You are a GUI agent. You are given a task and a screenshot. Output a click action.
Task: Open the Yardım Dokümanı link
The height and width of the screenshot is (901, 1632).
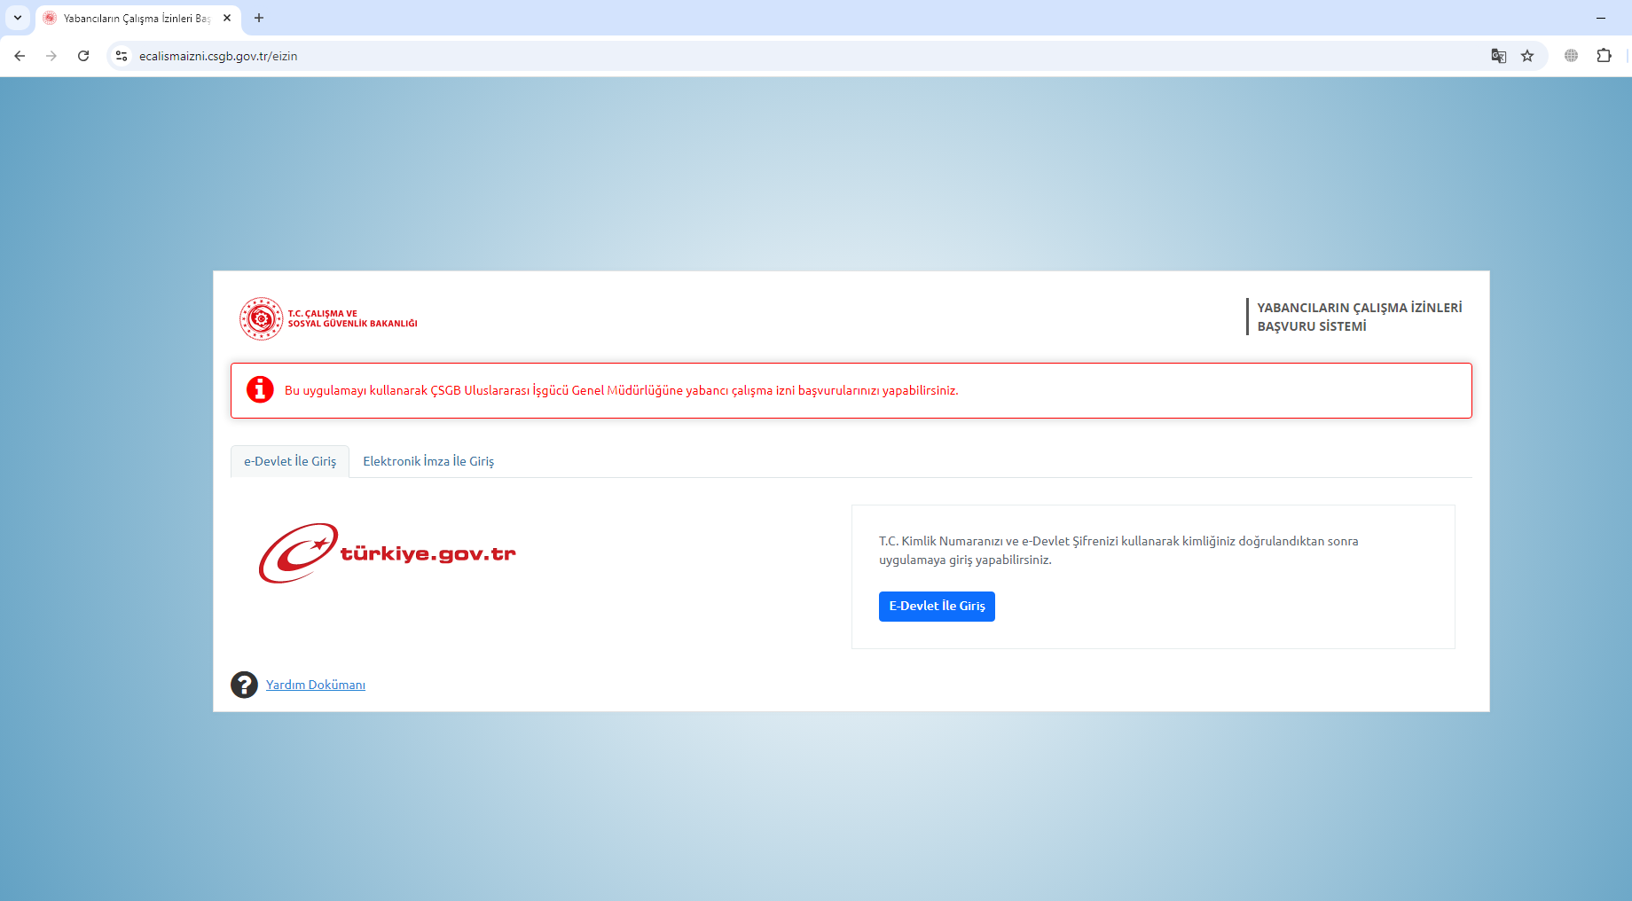point(316,685)
